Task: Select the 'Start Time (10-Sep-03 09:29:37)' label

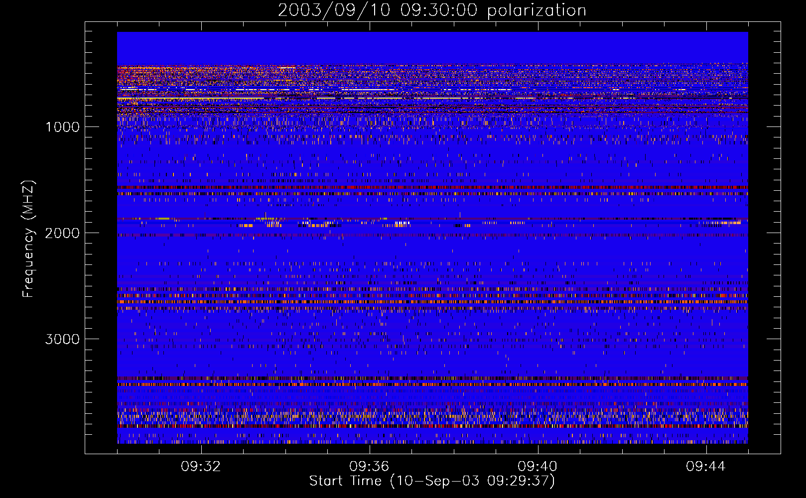Action: (x=432, y=481)
